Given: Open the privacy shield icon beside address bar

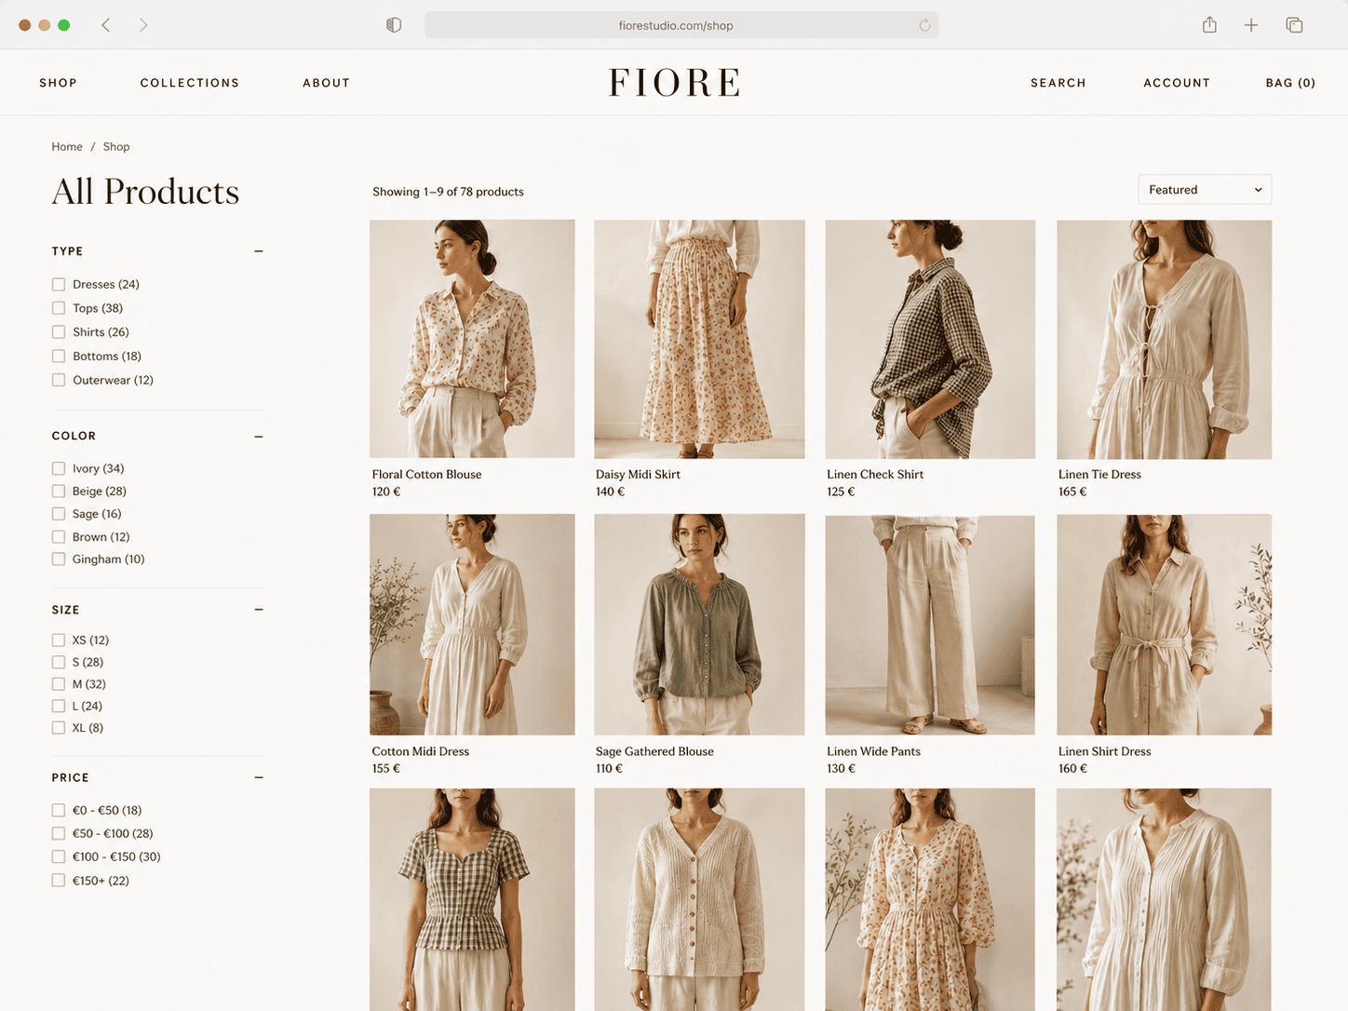Looking at the screenshot, I should (x=394, y=25).
